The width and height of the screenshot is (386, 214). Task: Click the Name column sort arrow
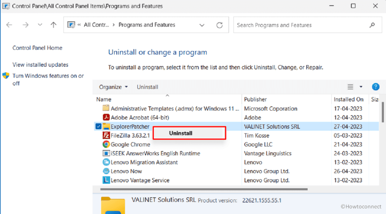167,95
